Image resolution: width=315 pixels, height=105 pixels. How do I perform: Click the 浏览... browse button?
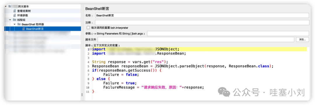point(302,40)
